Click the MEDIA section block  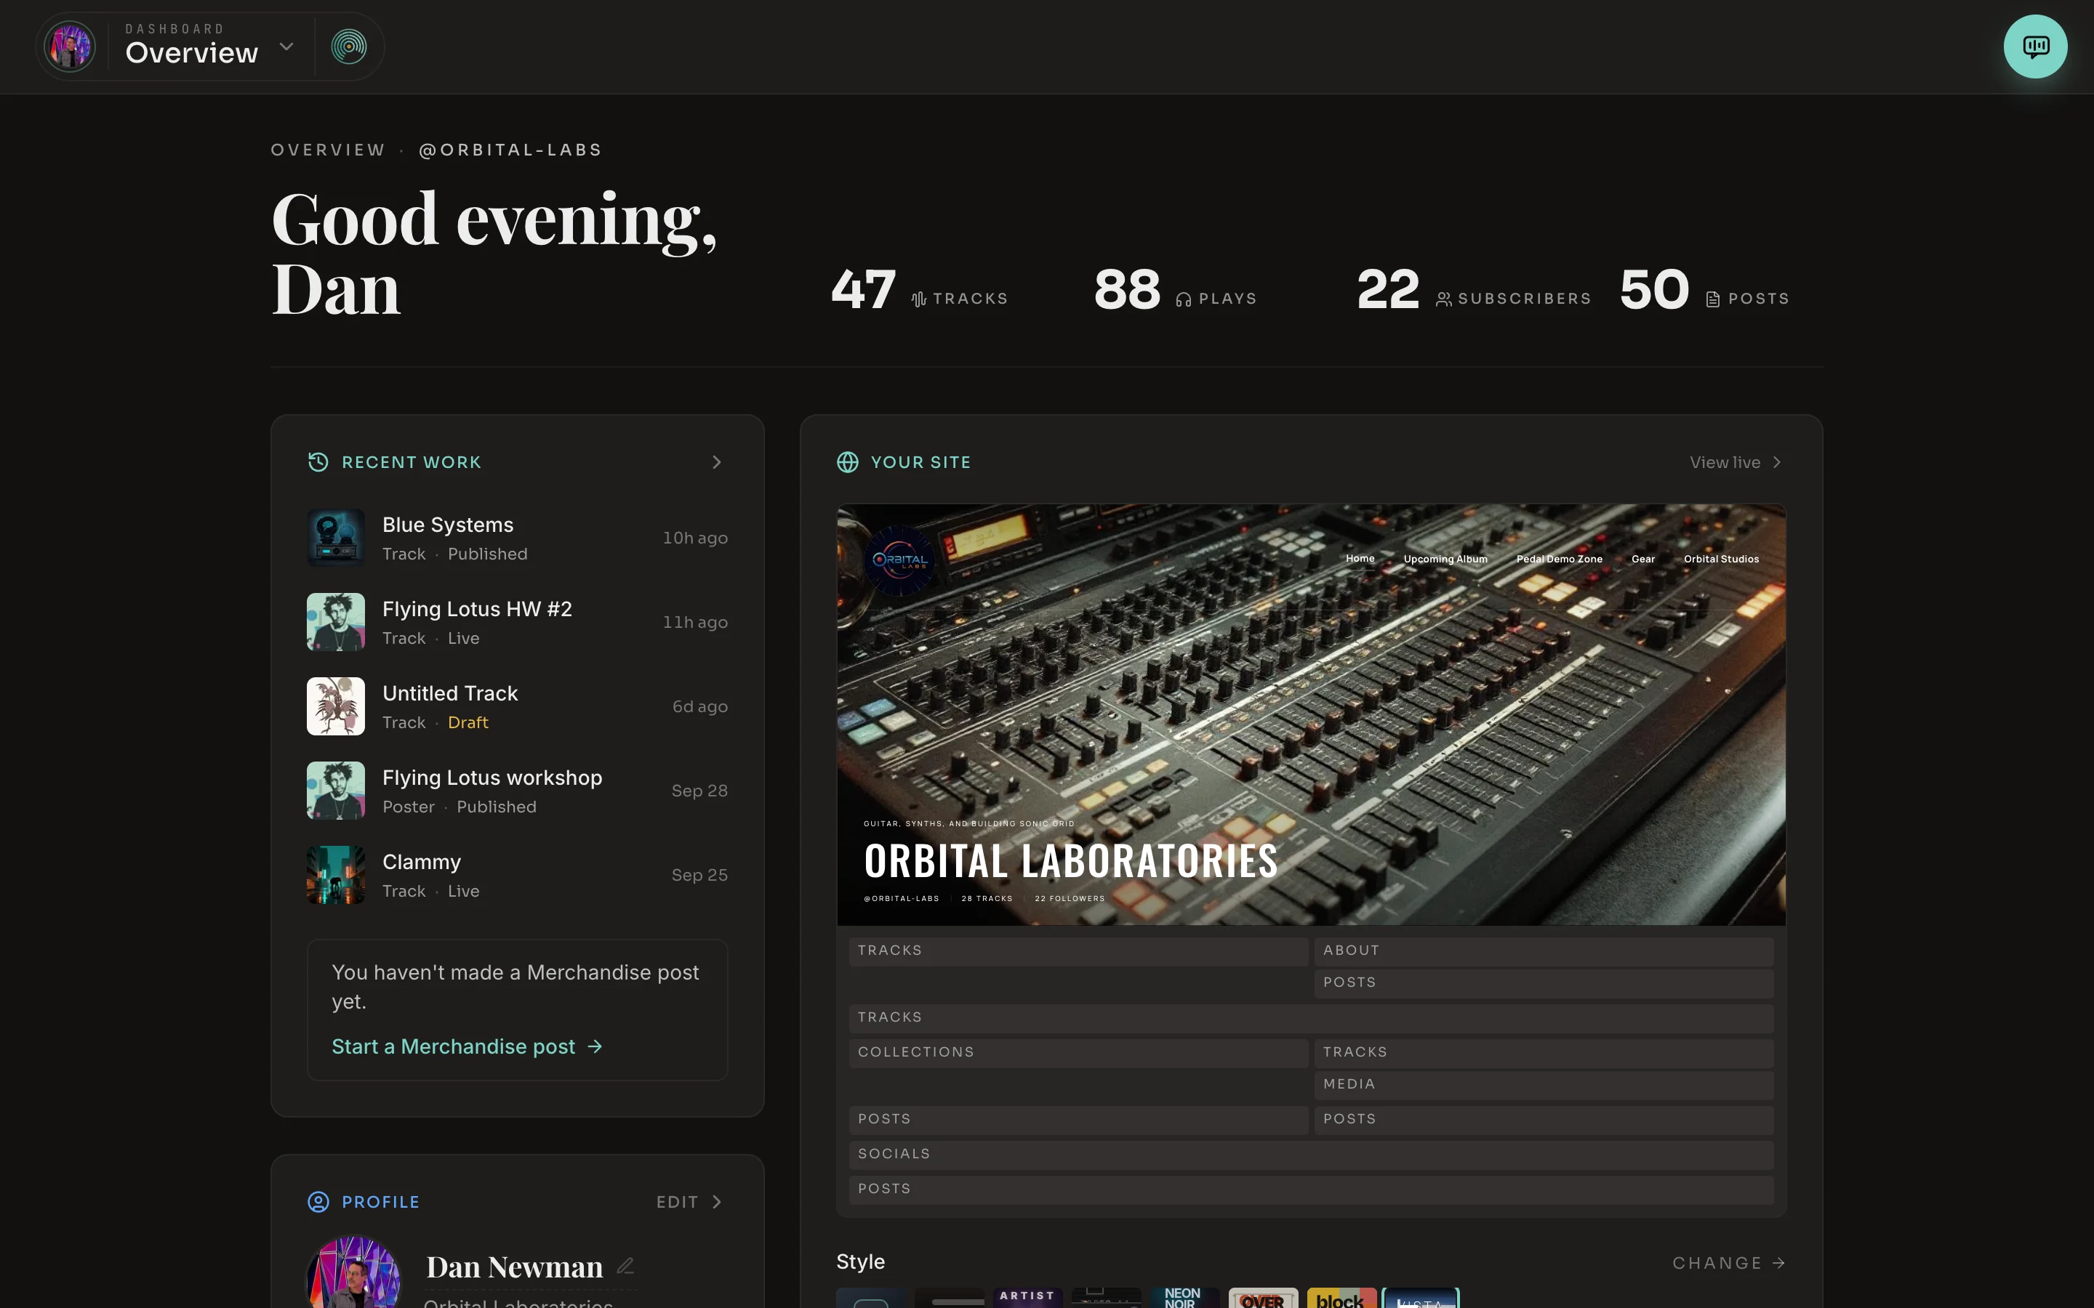(1544, 1085)
